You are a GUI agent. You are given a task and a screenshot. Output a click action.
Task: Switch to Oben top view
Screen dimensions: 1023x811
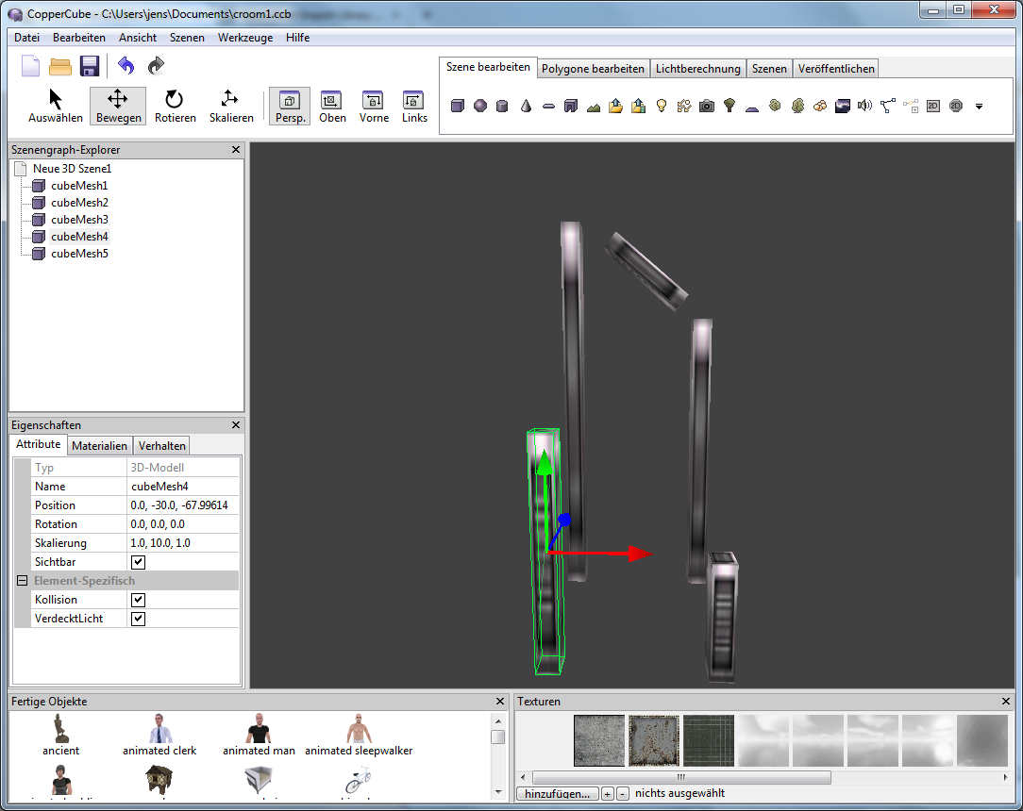click(x=332, y=106)
